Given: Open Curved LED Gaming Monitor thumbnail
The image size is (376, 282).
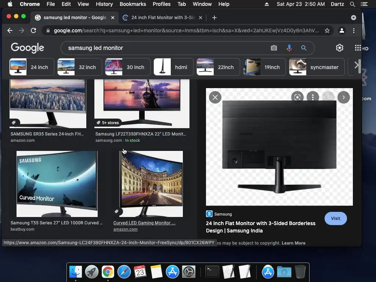Looking at the screenshot, I should click(151, 184).
